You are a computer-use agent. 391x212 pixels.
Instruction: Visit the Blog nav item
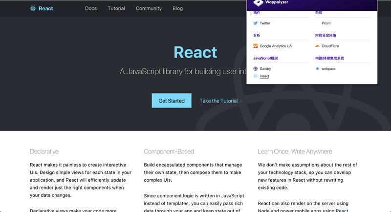pyautogui.click(x=177, y=8)
